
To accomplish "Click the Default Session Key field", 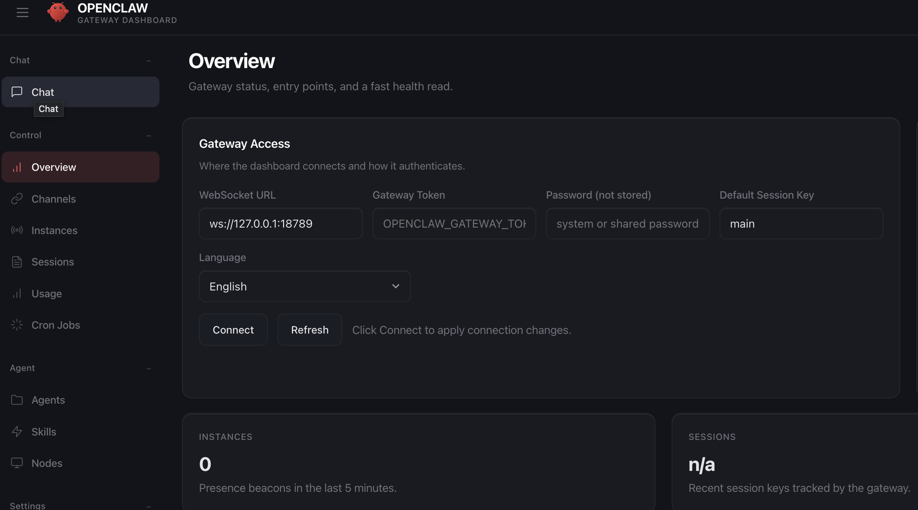I will coord(801,224).
